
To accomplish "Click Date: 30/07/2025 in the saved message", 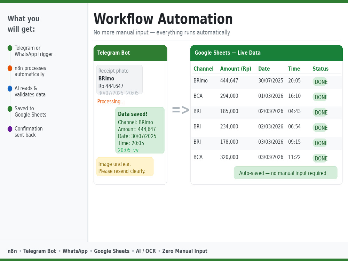I will pos(137,136).
